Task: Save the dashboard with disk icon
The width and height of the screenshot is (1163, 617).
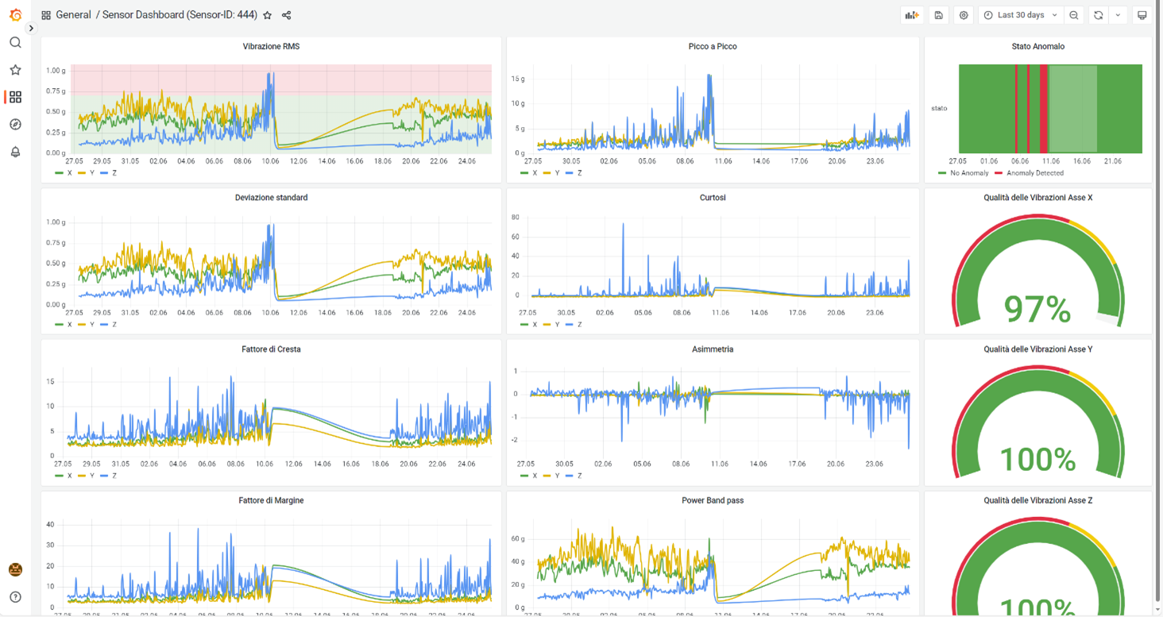Action: point(938,15)
